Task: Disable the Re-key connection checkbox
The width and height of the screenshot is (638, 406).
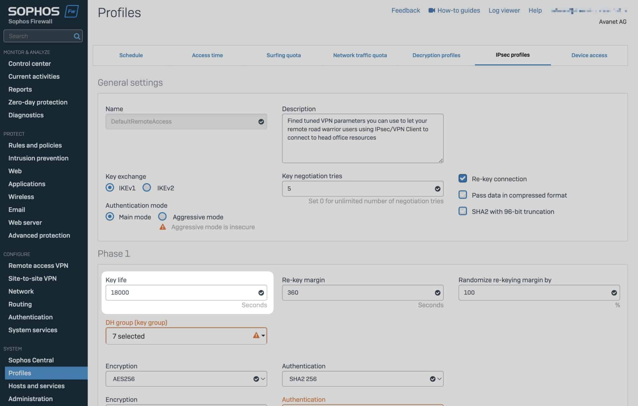Action: tap(463, 178)
